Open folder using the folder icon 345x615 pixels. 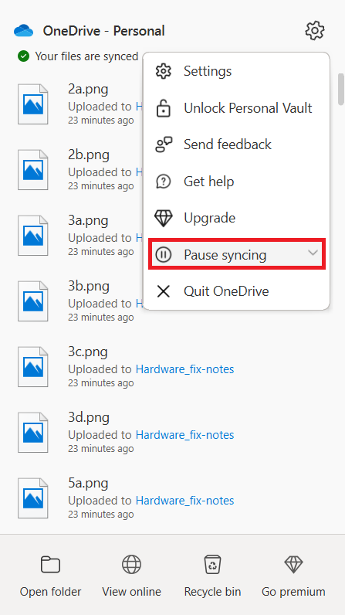pyautogui.click(x=50, y=565)
